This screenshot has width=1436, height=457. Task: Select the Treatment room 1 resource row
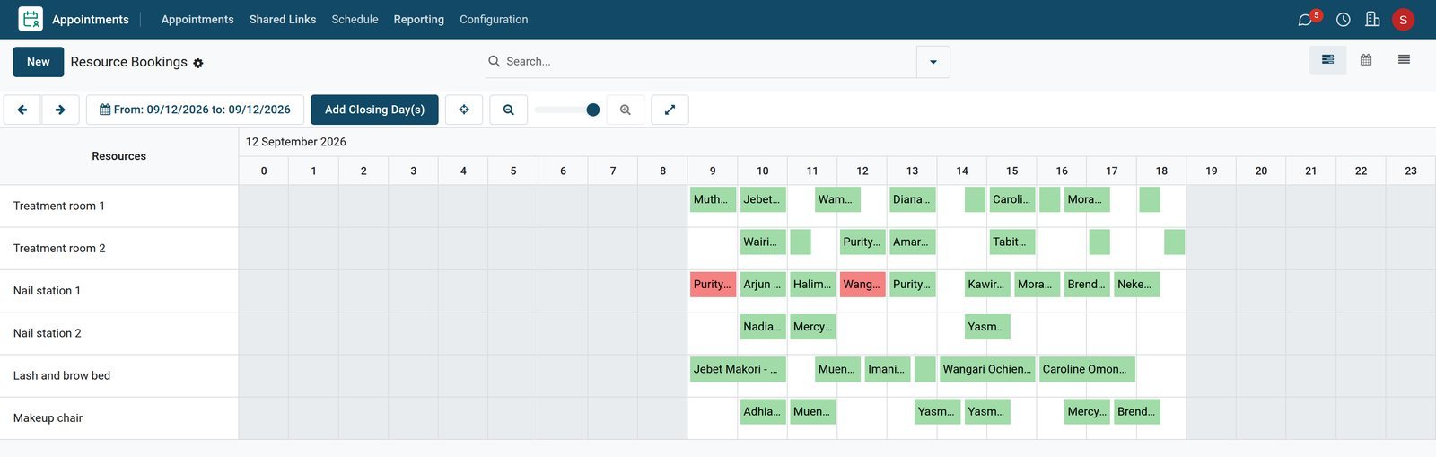[119, 206]
